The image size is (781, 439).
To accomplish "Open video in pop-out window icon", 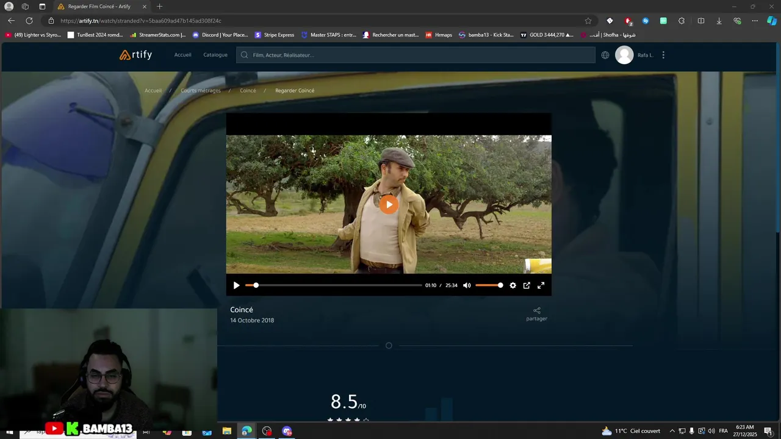I will click(x=527, y=285).
